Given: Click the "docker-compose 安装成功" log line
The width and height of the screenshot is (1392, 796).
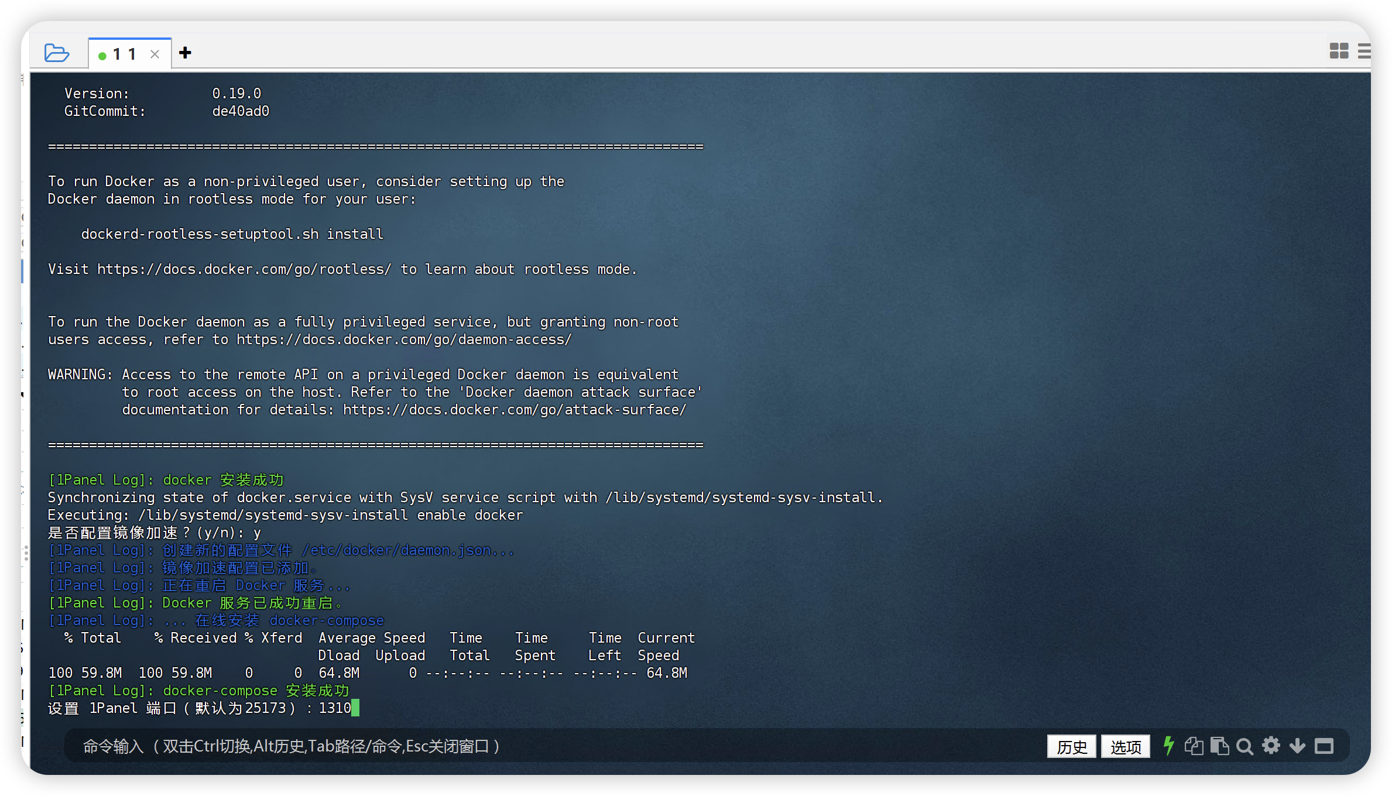Looking at the screenshot, I should click(x=198, y=691).
